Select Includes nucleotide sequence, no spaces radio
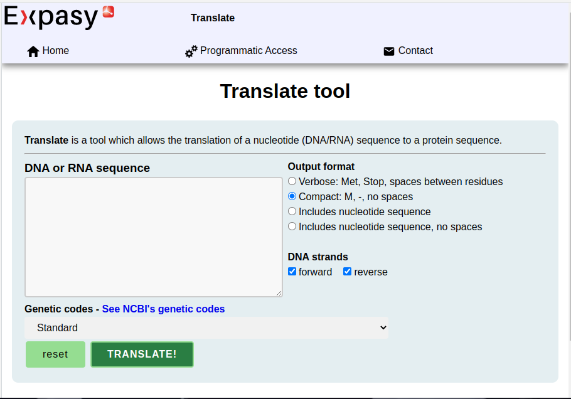Screen dimensions: 571x399 292,226
